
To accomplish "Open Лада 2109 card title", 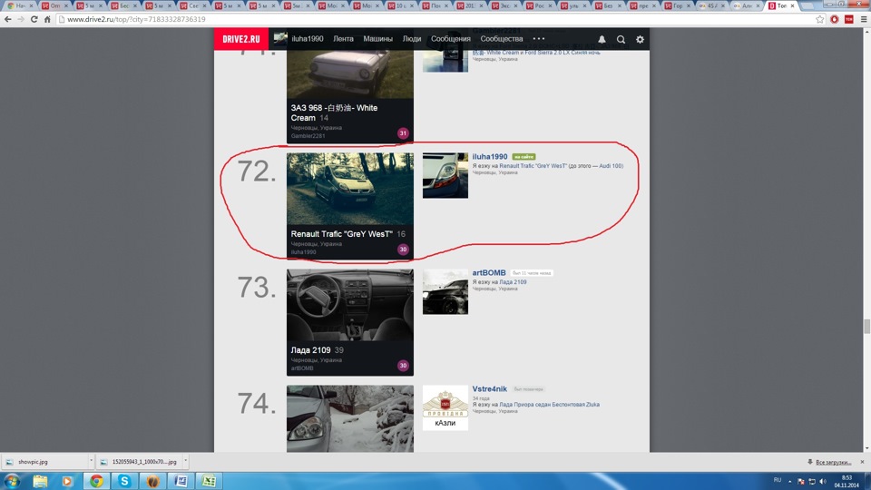I will [x=310, y=350].
